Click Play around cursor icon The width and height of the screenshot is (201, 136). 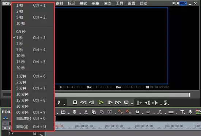[155, 103]
